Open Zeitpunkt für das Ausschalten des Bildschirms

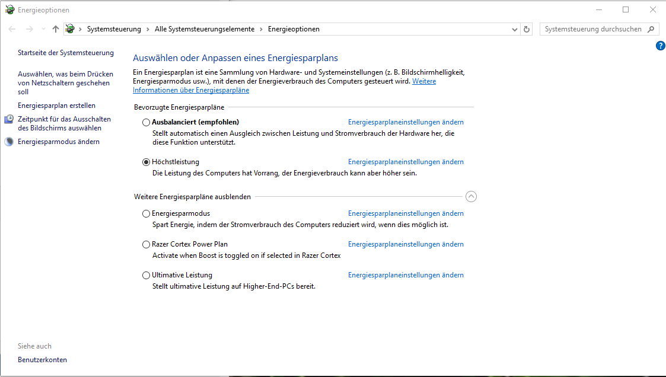click(x=64, y=123)
